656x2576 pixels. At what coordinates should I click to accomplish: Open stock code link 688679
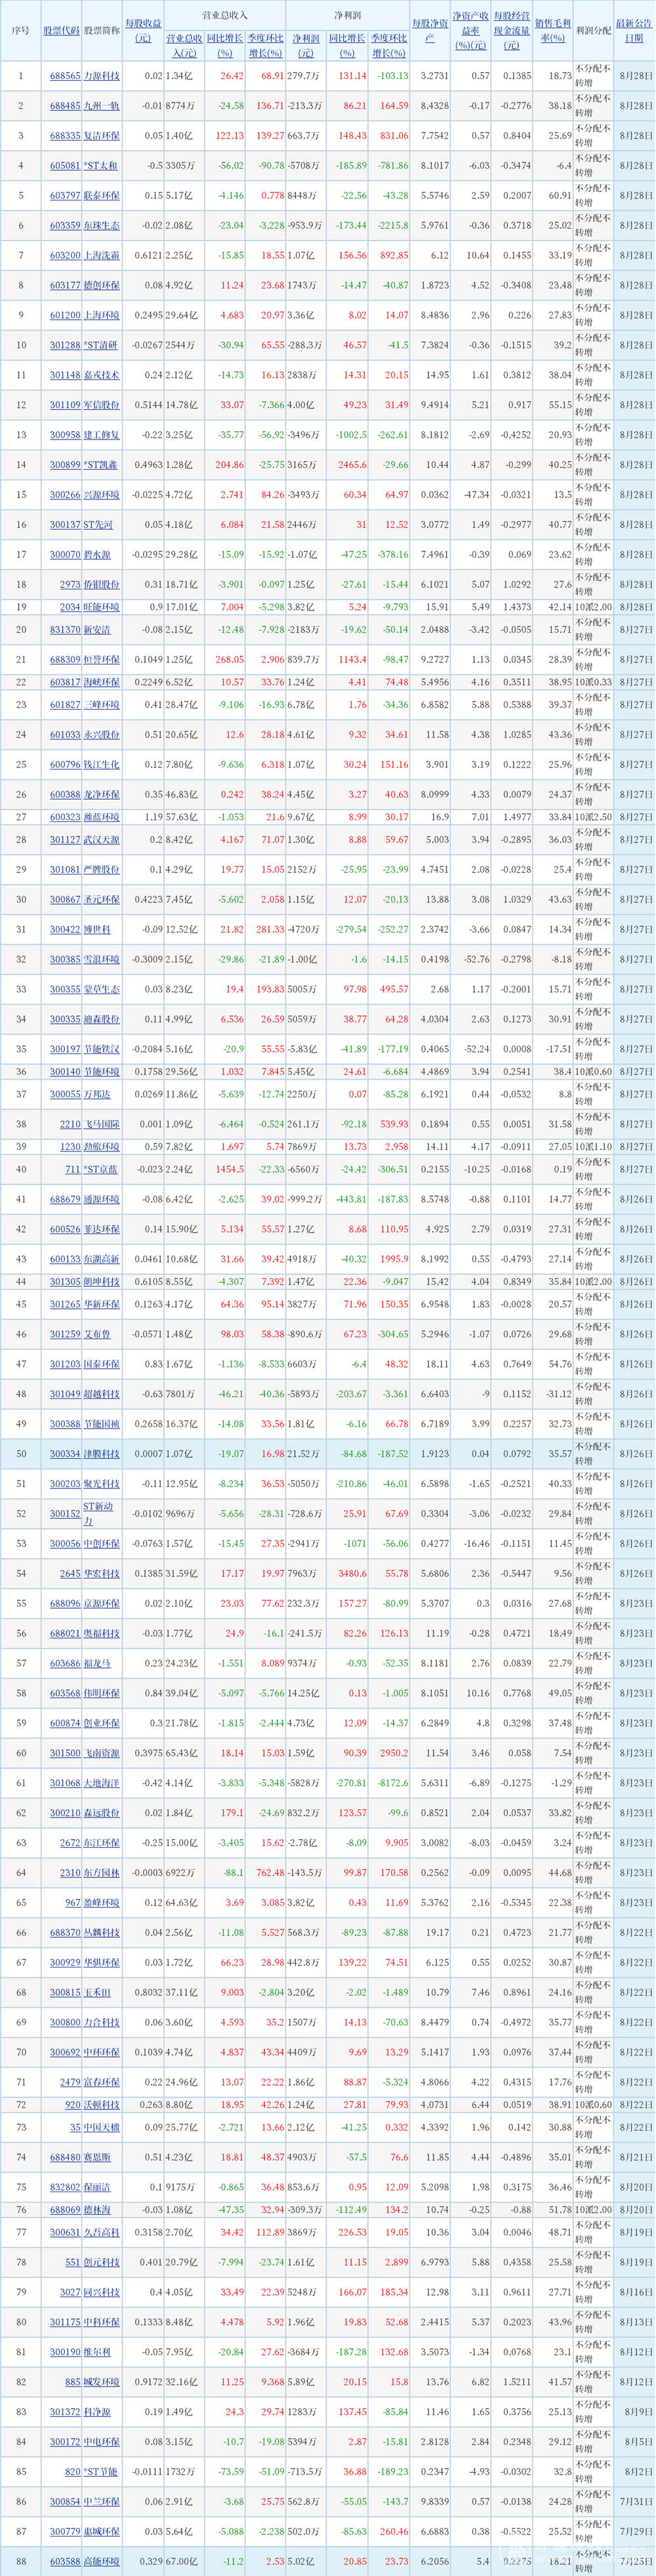coord(65,1199)
